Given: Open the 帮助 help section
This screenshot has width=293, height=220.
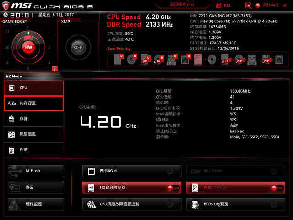Looking at the screenshot, I should pos(33,149).
